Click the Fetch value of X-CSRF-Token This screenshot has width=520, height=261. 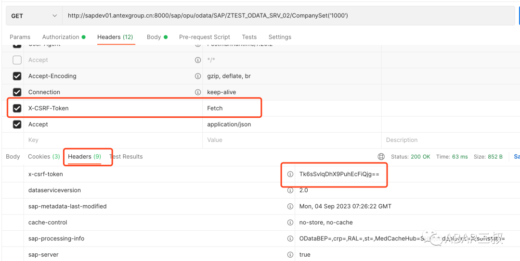tap(215, 108)
